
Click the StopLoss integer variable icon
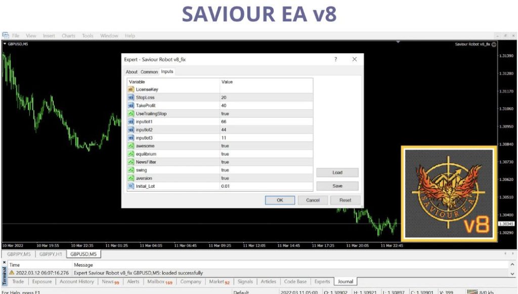click(x=131, y=98)
